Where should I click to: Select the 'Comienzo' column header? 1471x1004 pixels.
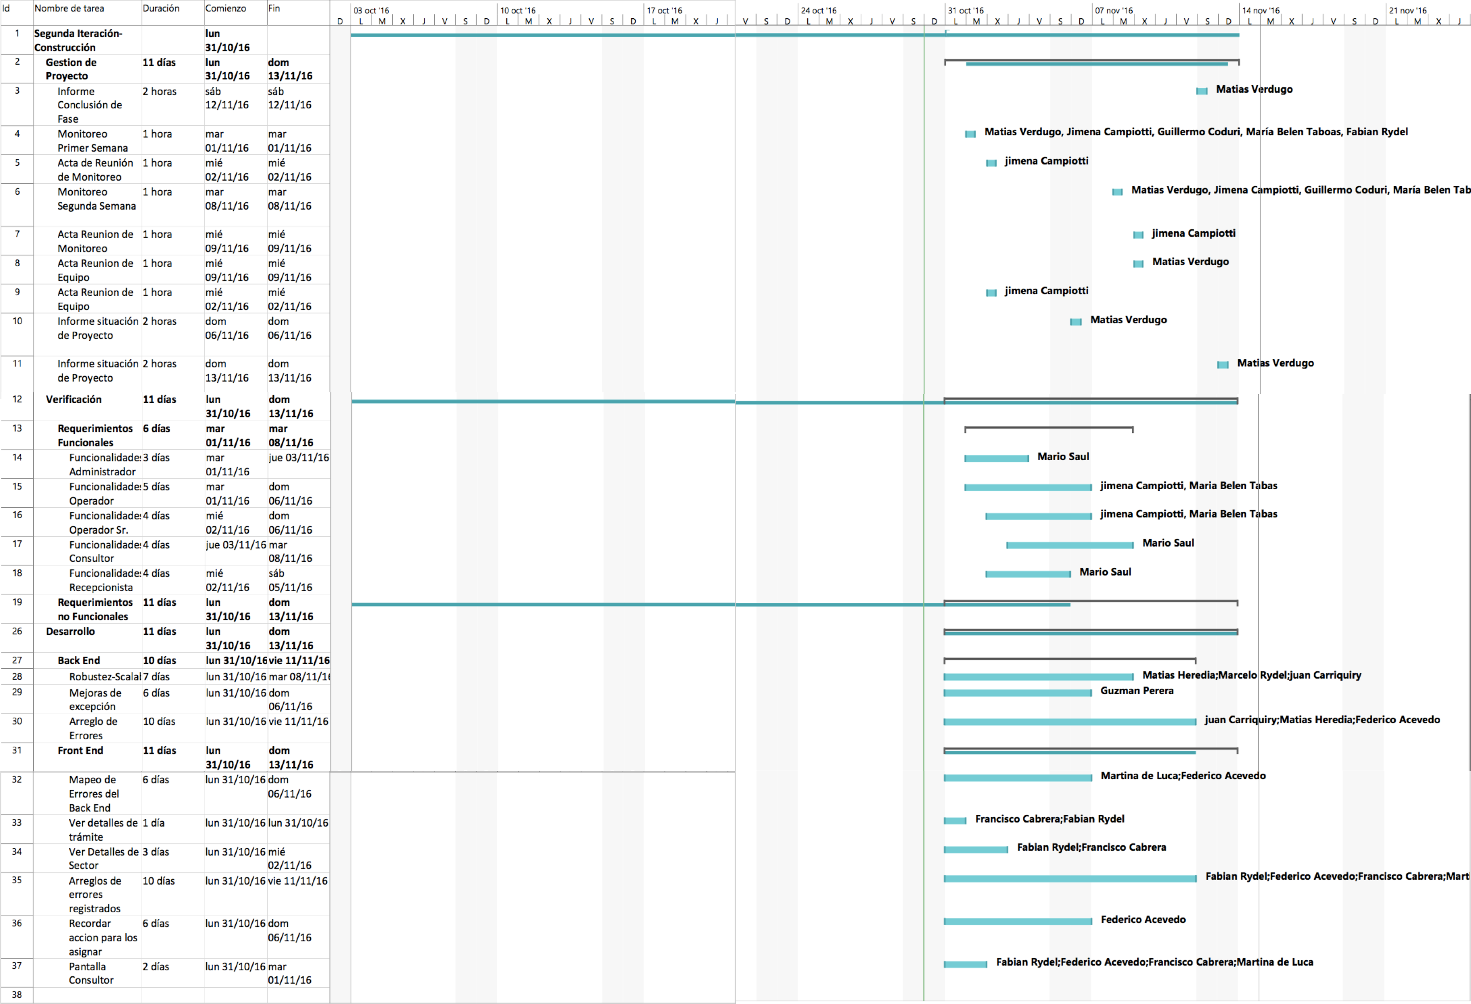coord(226,9)
